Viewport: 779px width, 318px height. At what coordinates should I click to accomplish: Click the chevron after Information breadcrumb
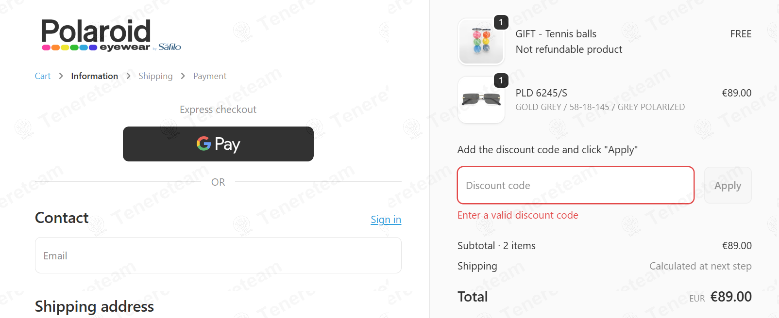coord(128,76)
